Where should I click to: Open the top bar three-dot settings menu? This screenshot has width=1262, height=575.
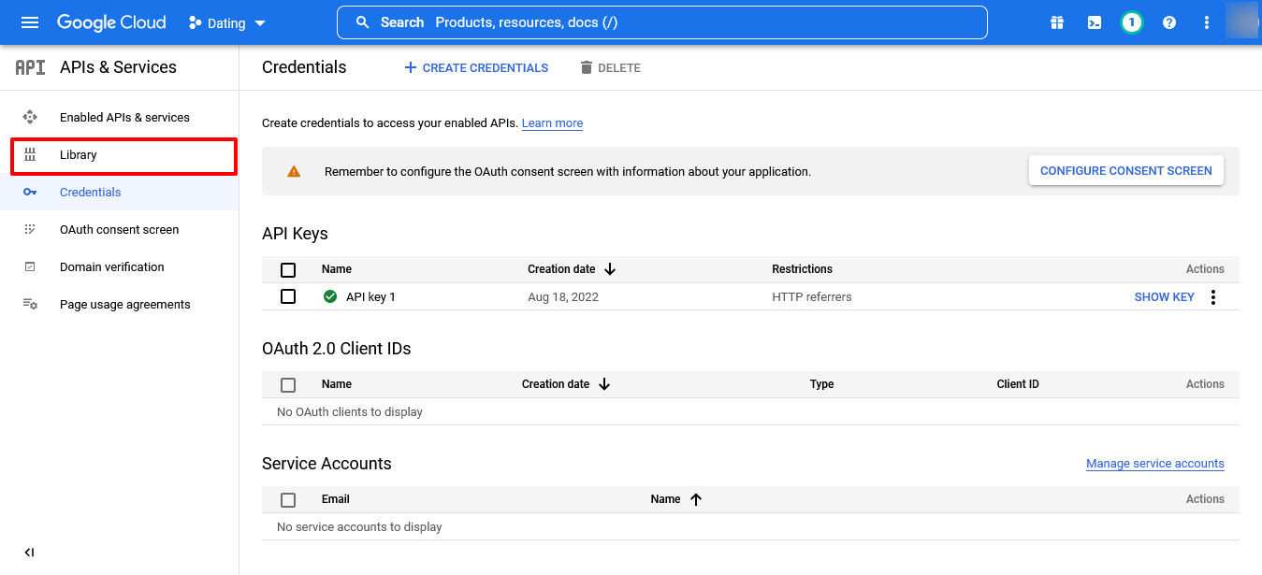pos(1207,22)
